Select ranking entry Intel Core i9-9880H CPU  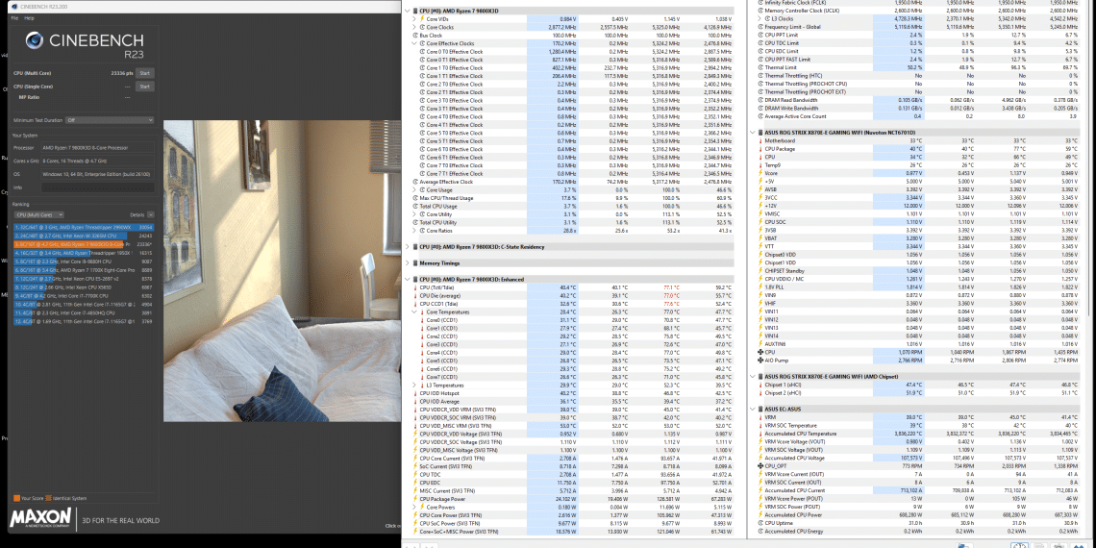(84, 262)
